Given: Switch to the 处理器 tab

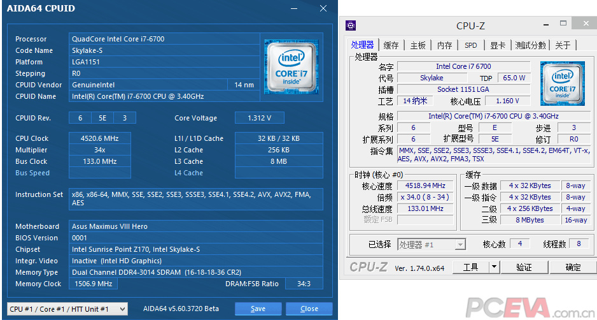Looking at the screenshot, I should coord(362,45).
